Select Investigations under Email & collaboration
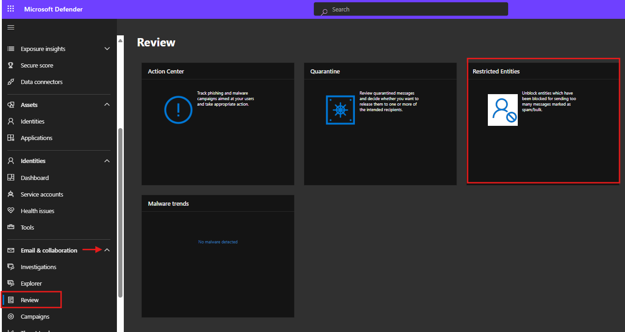 coord(38,267)
